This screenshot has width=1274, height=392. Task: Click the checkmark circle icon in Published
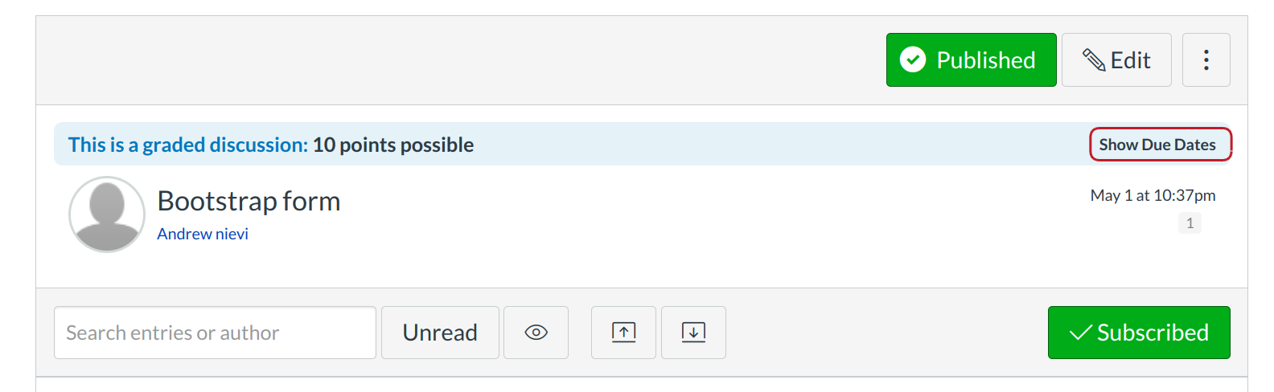point(913,59)
